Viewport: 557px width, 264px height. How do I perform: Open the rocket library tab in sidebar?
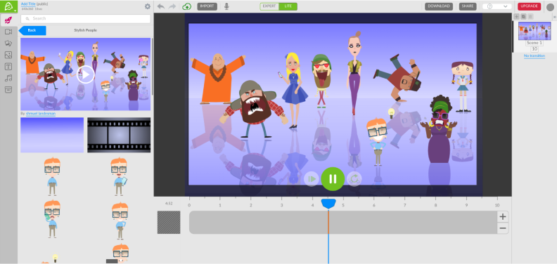(8, 20)
